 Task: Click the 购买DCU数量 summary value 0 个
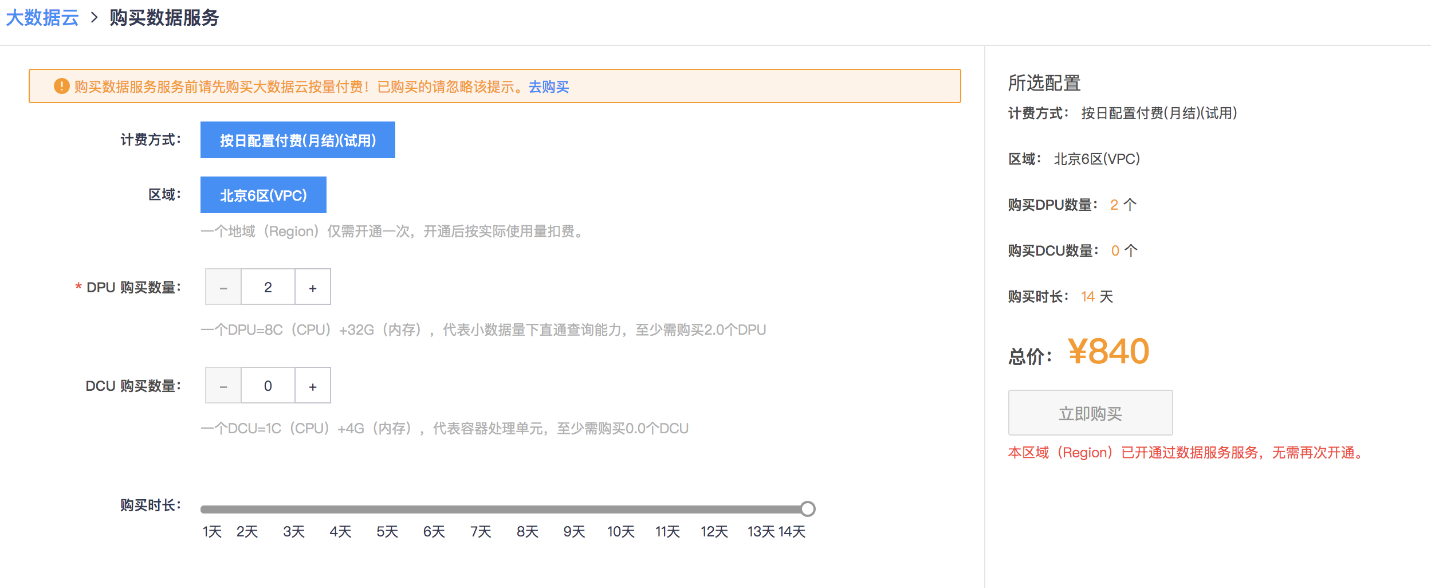tap(1125, 250)
